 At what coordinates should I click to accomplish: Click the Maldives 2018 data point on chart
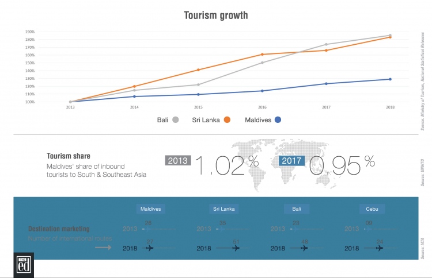(x=390, y=79)
